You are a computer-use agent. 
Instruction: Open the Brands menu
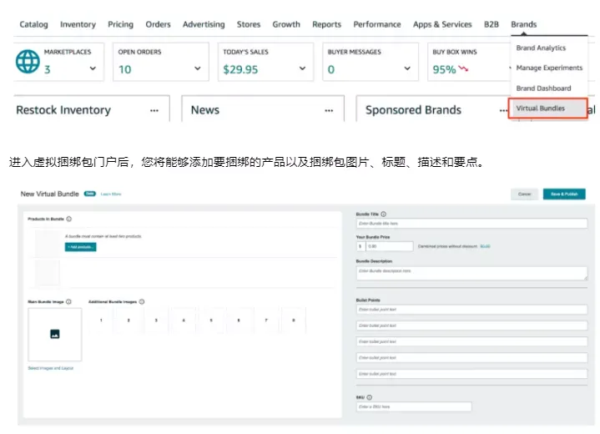click(x=524, y=24)
